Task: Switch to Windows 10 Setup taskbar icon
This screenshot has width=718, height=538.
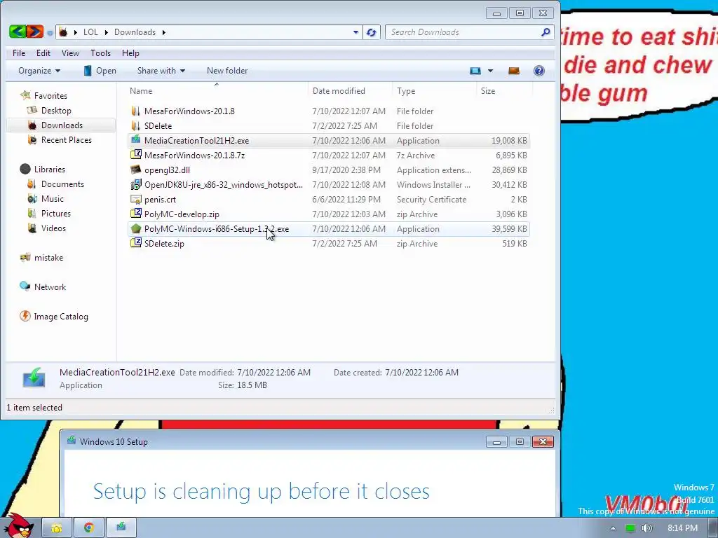Action: click(x=121, y=528)
